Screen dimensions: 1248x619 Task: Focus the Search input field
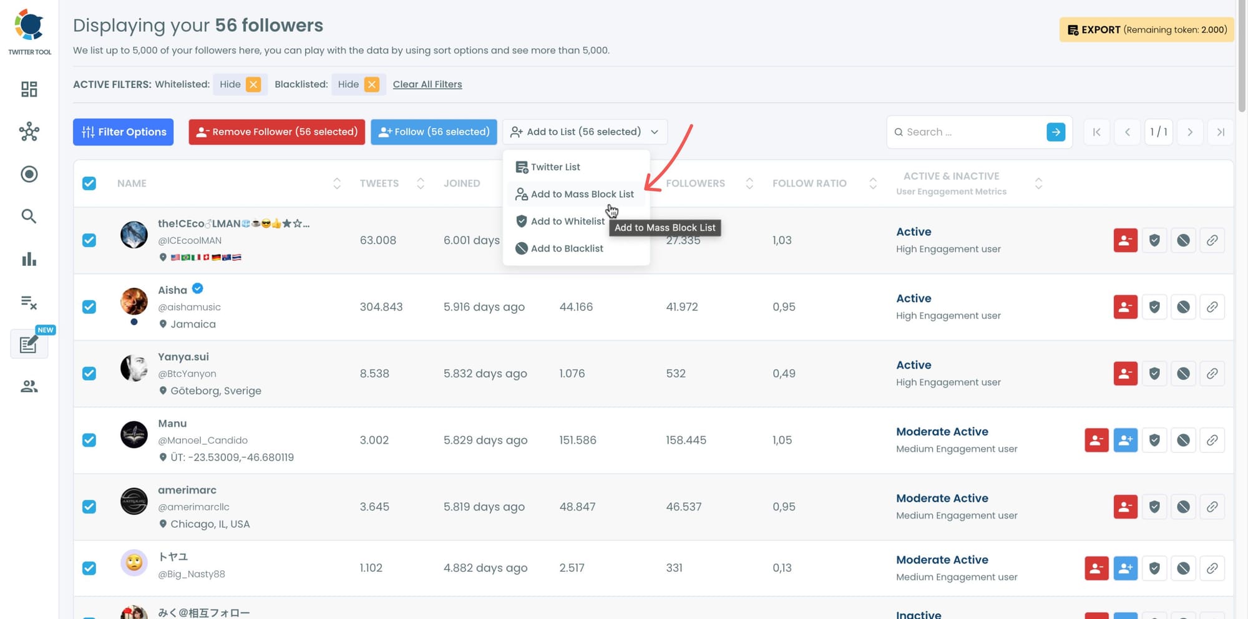coord(972,132)
